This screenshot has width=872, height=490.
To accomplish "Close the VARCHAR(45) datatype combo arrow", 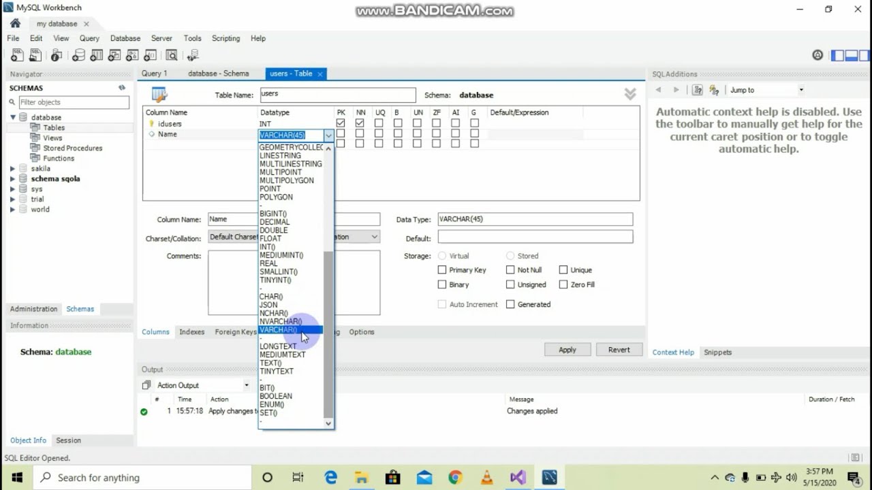I will [328, 135].
